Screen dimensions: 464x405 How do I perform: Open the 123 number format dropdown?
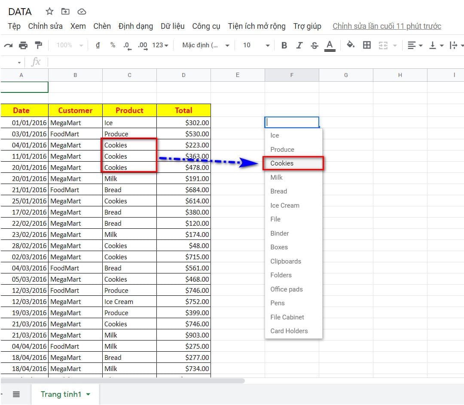tap(160, 45)
